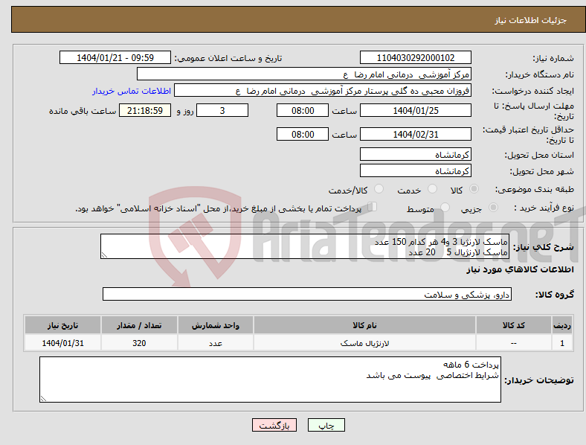
Task: Click the response deadline date 1404/01/25
Action: coord(416,110)
